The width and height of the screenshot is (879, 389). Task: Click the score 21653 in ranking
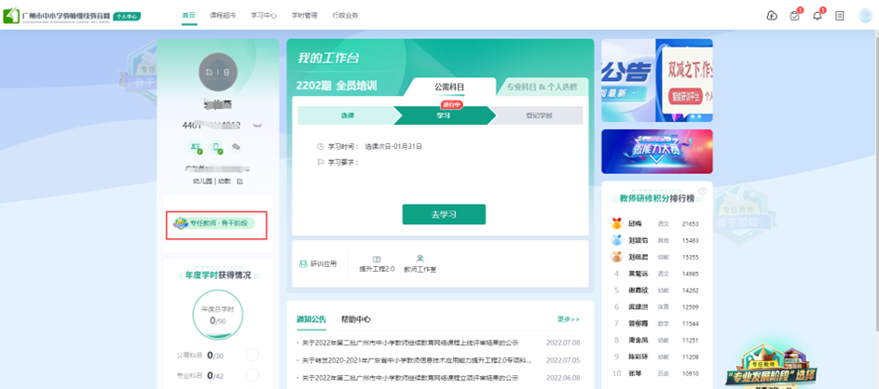[690, 224]
